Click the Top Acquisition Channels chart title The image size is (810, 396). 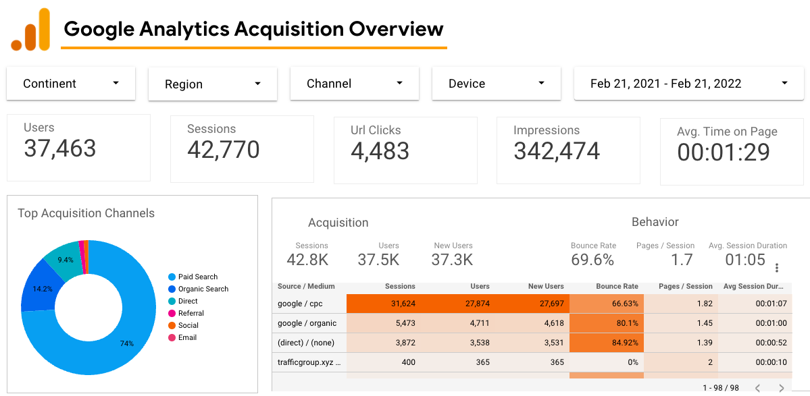86,213
